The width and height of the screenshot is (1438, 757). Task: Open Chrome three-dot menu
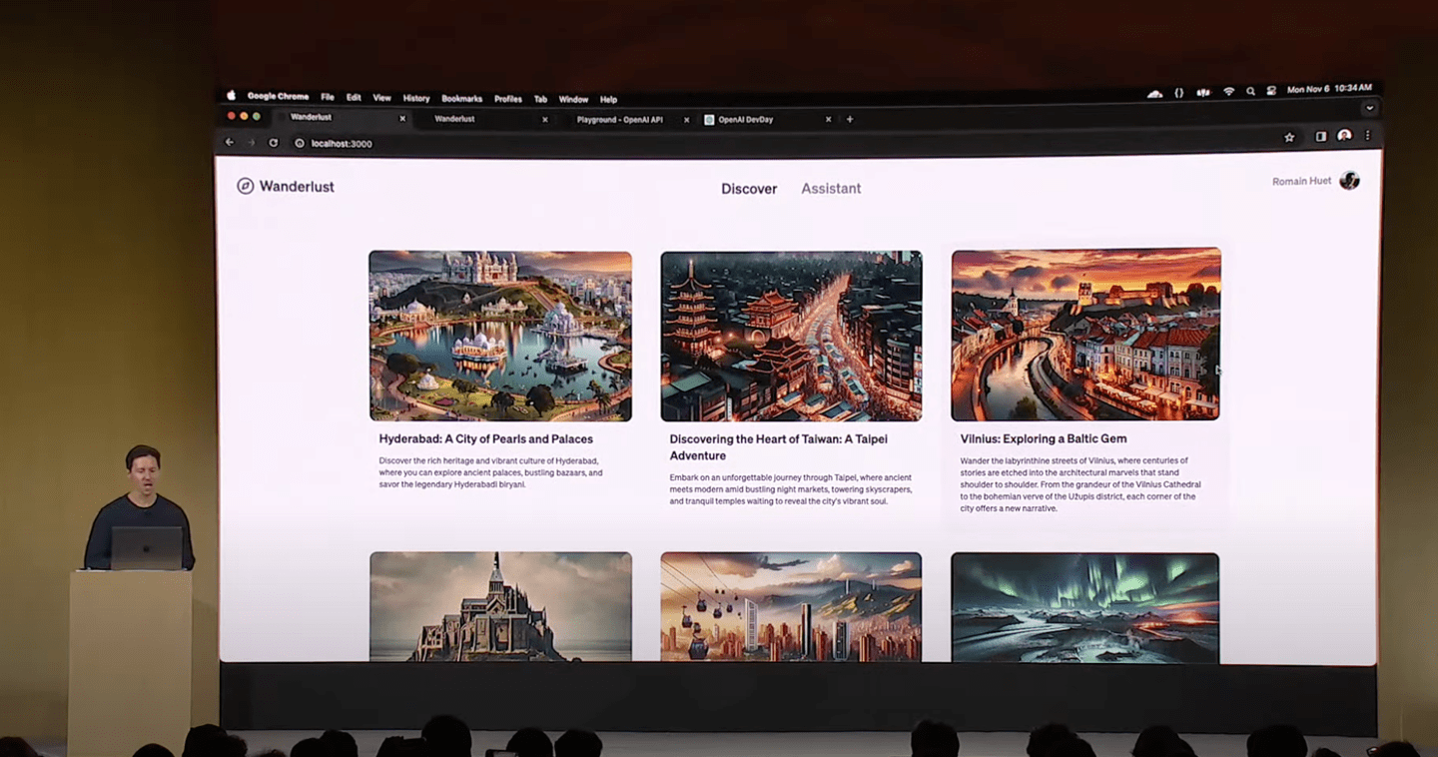(1367, 136)
